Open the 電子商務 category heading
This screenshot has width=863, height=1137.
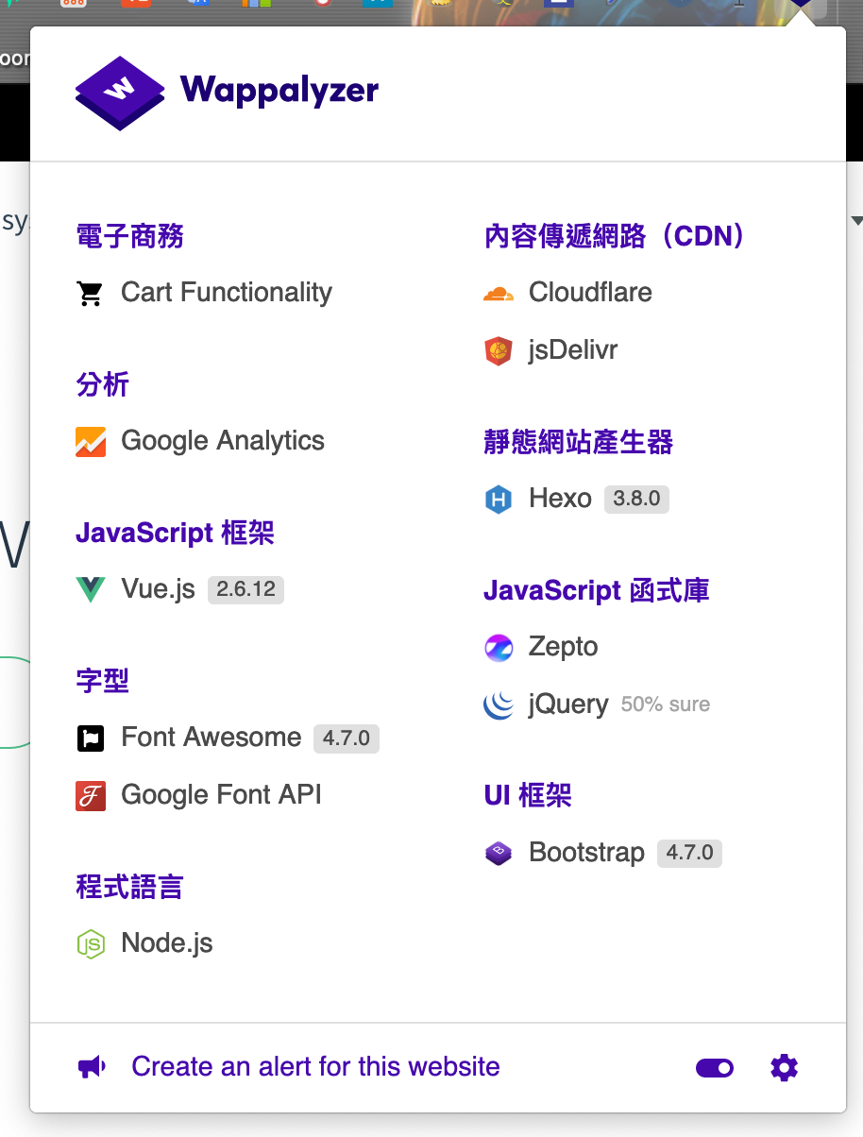click(x=129, y=236)
